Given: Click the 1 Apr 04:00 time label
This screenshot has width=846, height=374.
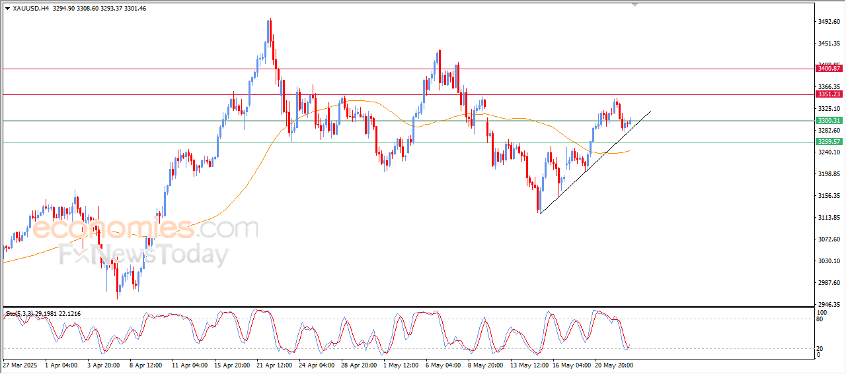Looking at the screenshot, I should (60, 365).
